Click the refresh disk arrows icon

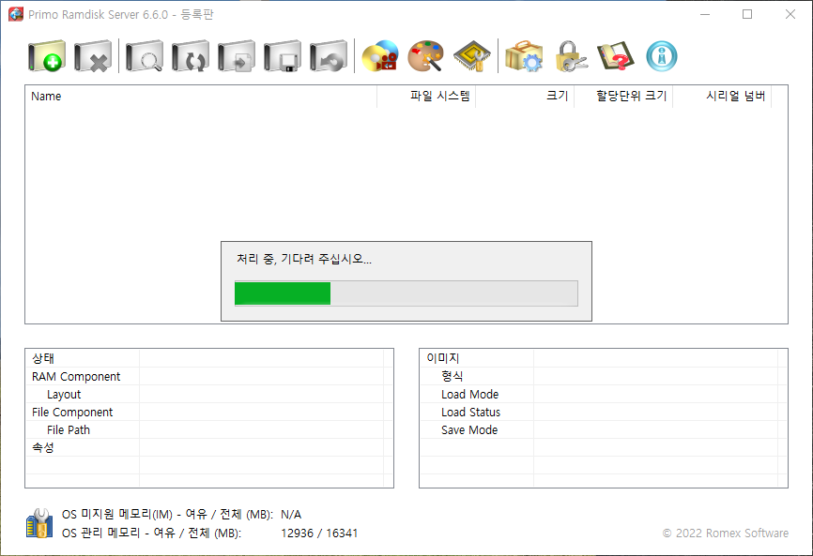[x=191, y=56]
